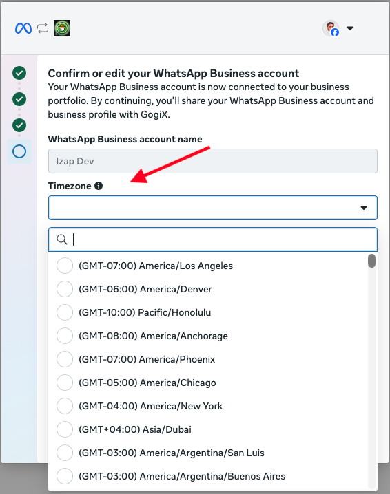The width and height of the screenshot is (390, 494).
Task: Click the Timezone dropdown caret arrow
Action: point(364,208)
